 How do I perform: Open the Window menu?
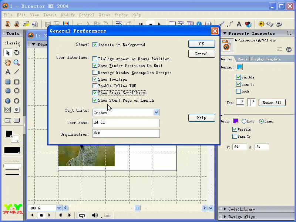121,15
